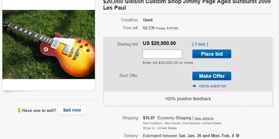This screenshot has width=279, height=139.
Task: Open the Les Paul guitar photo
Action: (48, 44)
